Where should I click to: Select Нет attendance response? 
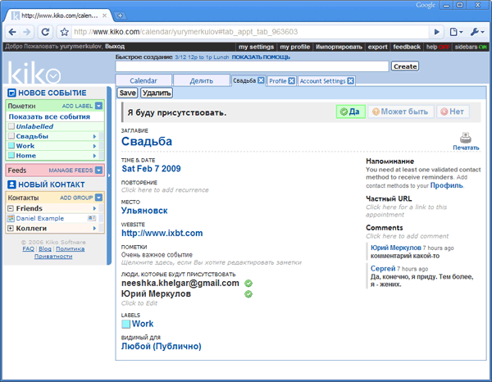click(x=453, y=111)
